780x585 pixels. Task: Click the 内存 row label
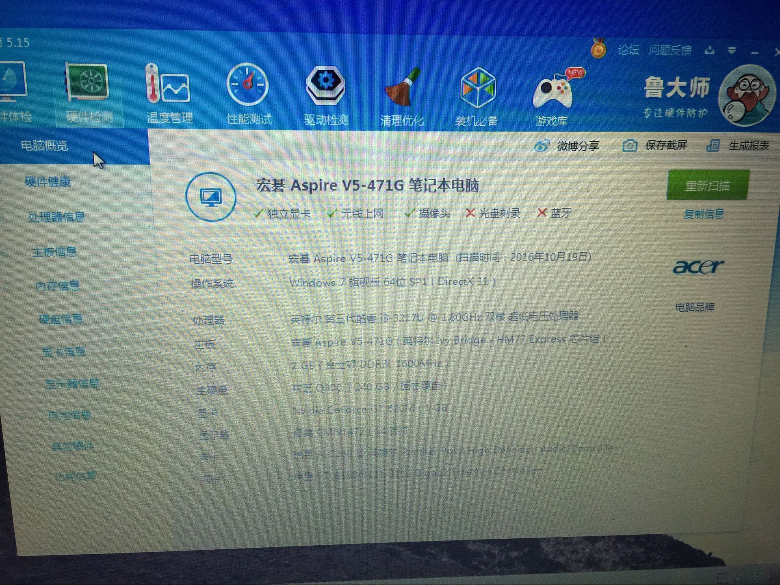206,367
